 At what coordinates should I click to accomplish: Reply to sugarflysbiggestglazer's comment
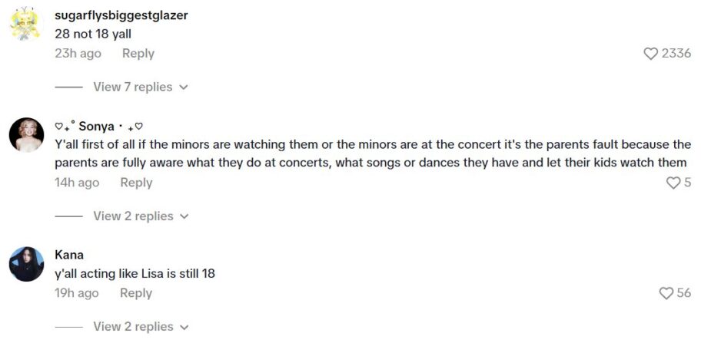click(138, 54)
